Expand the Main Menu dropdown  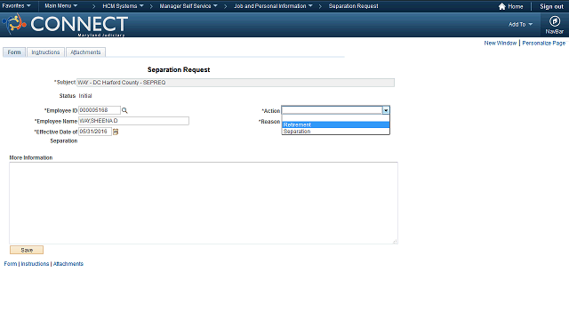[61, 6]
